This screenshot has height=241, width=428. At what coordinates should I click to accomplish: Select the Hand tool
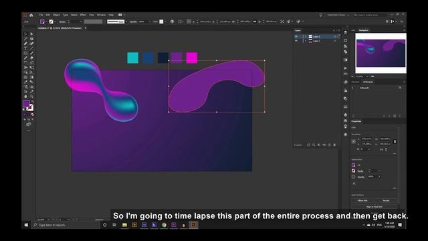click(x=25, y=96)
